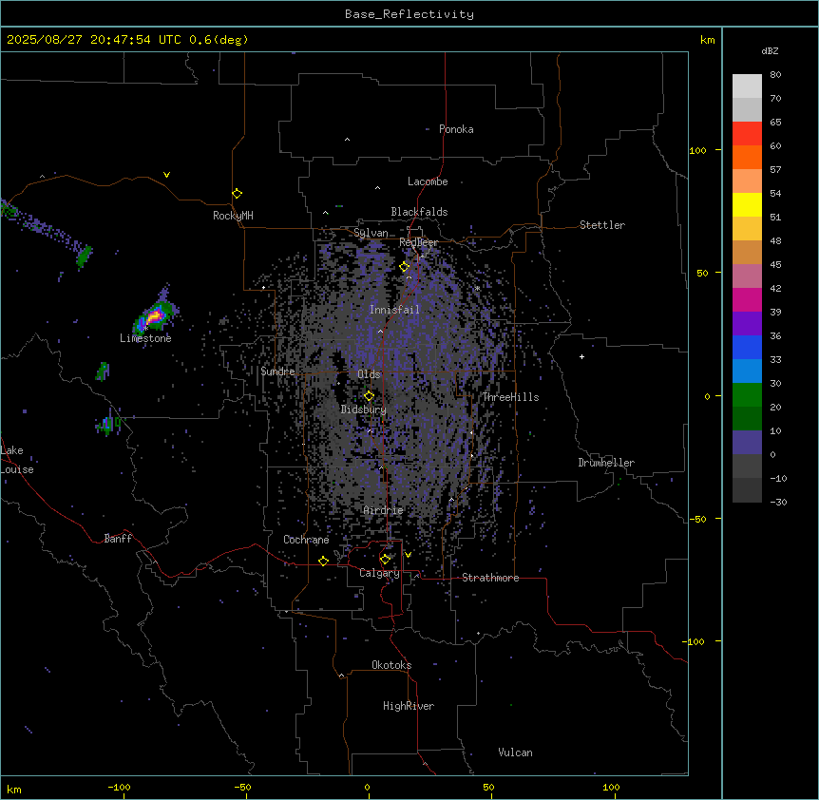The height and width of the screenshot is (800, 819).
Task: Click the -30 value in the dBZ legend
Action: click(778, 502)
